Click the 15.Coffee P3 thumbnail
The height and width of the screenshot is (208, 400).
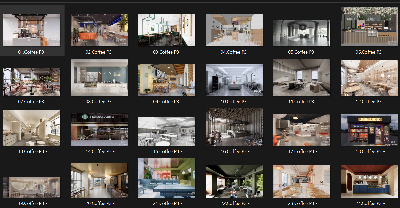coord(167,132)
